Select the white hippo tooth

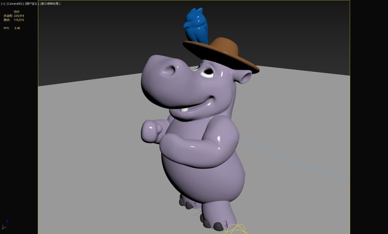tap(184, 110)
